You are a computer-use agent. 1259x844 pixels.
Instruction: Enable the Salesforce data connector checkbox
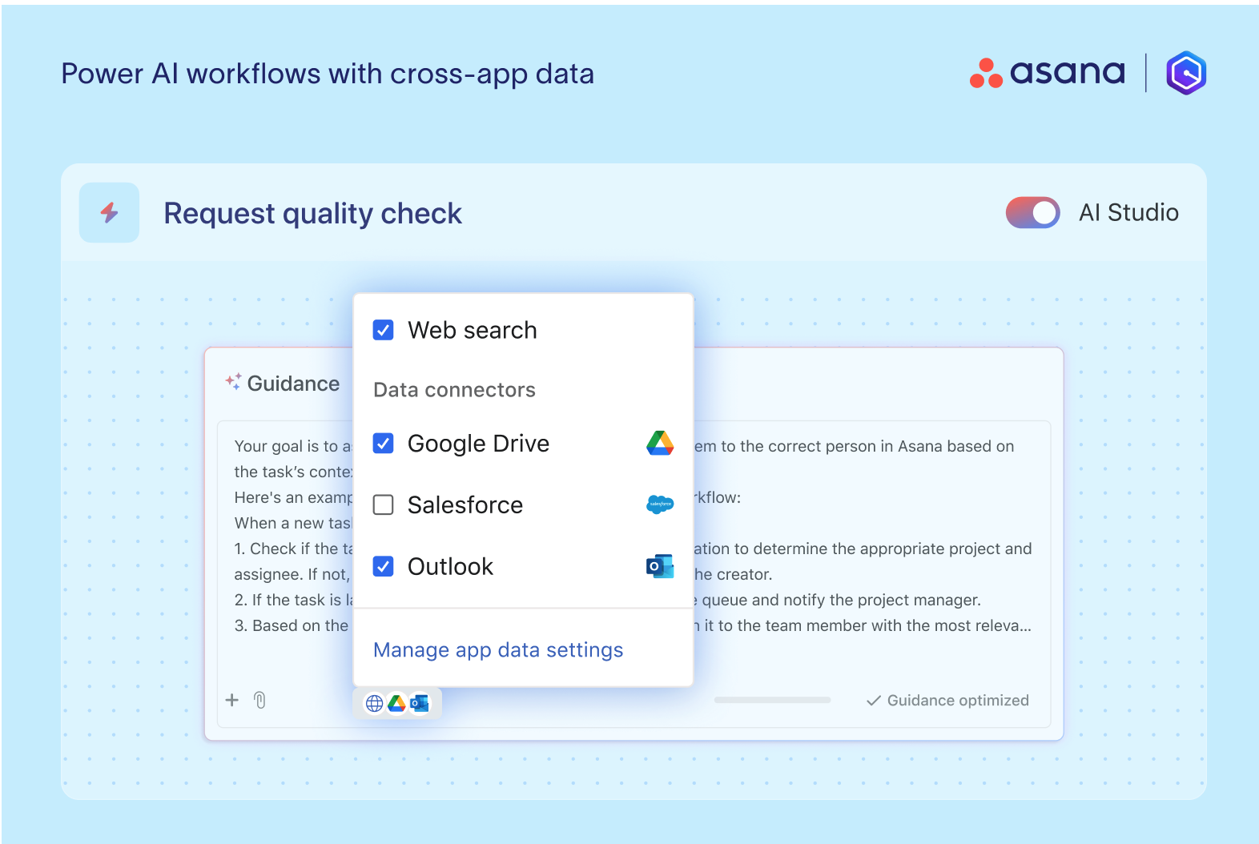click(384, 505)
